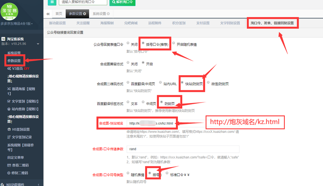Click the 查看二维码 card icon
This screenshot has height=186, width=323.
[x=9, y=165]
